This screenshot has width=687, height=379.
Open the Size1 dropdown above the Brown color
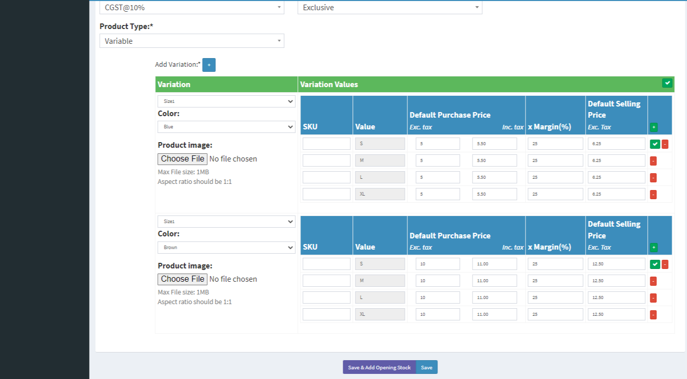point(226,222)
